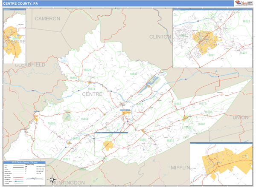Click the State College inset map
Screen dimensions: 256x187
[212, 38]
